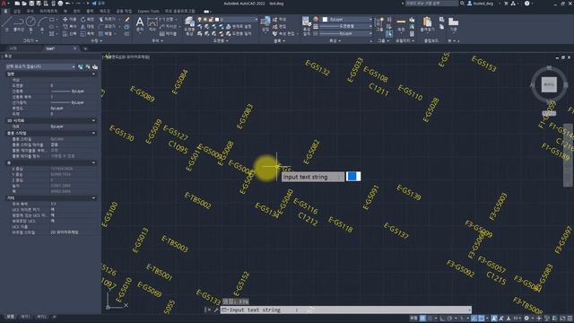The height and width of the screenshot is (323, 574).
Task: Switch to the test* drawing tab
Action: (50, 48)
